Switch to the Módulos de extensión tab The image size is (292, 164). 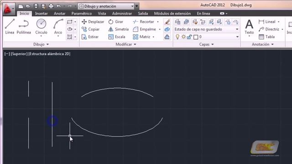[172, 14]
